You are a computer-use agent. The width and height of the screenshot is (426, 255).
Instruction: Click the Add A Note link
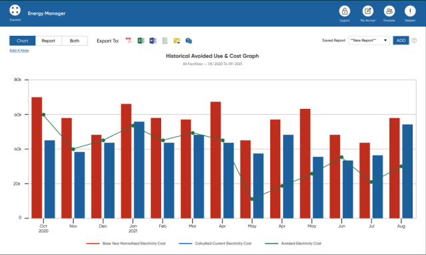coord(19,50)
